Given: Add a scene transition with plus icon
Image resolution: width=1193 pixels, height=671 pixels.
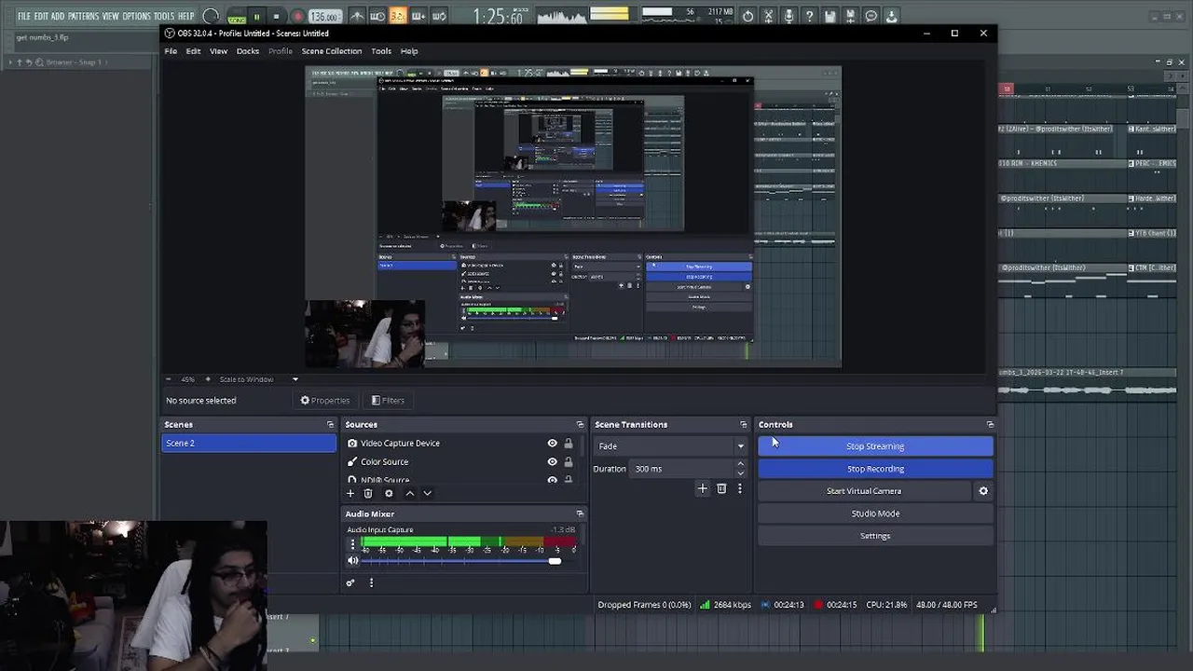Looking at the screenshot, I should point(703,489).
